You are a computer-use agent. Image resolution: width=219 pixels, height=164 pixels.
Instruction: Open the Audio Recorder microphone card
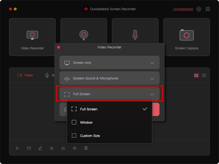click(x=135, y=31)
